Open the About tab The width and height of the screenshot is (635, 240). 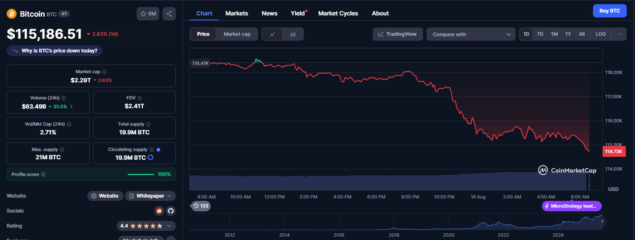click(380, 13)
